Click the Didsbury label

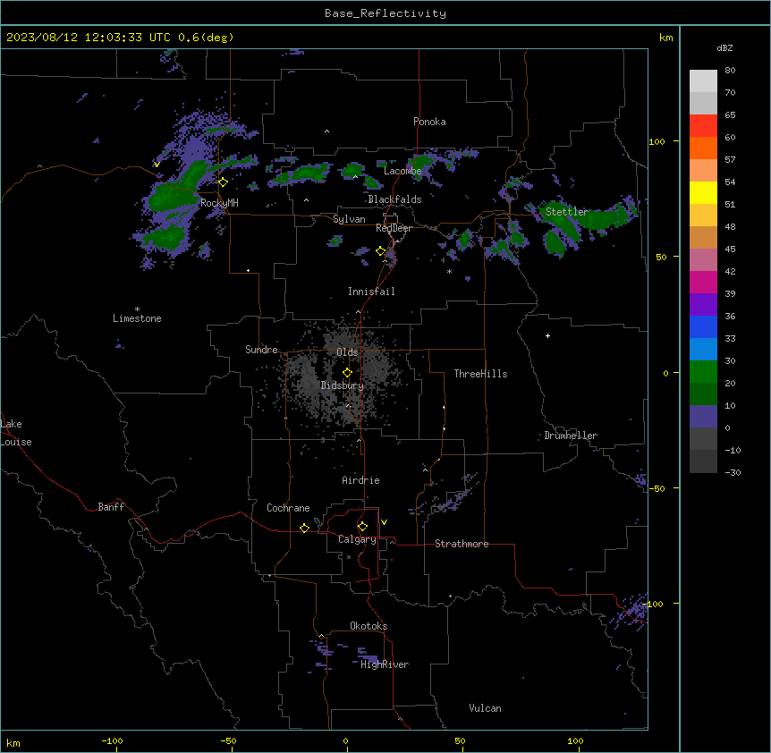point(343,385)
